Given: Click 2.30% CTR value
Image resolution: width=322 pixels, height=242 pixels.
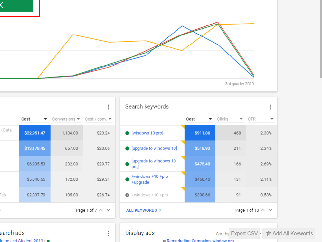Looking at the screenshot, I should point(266,133).
